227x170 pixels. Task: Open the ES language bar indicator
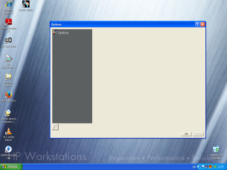click(194, 167)
